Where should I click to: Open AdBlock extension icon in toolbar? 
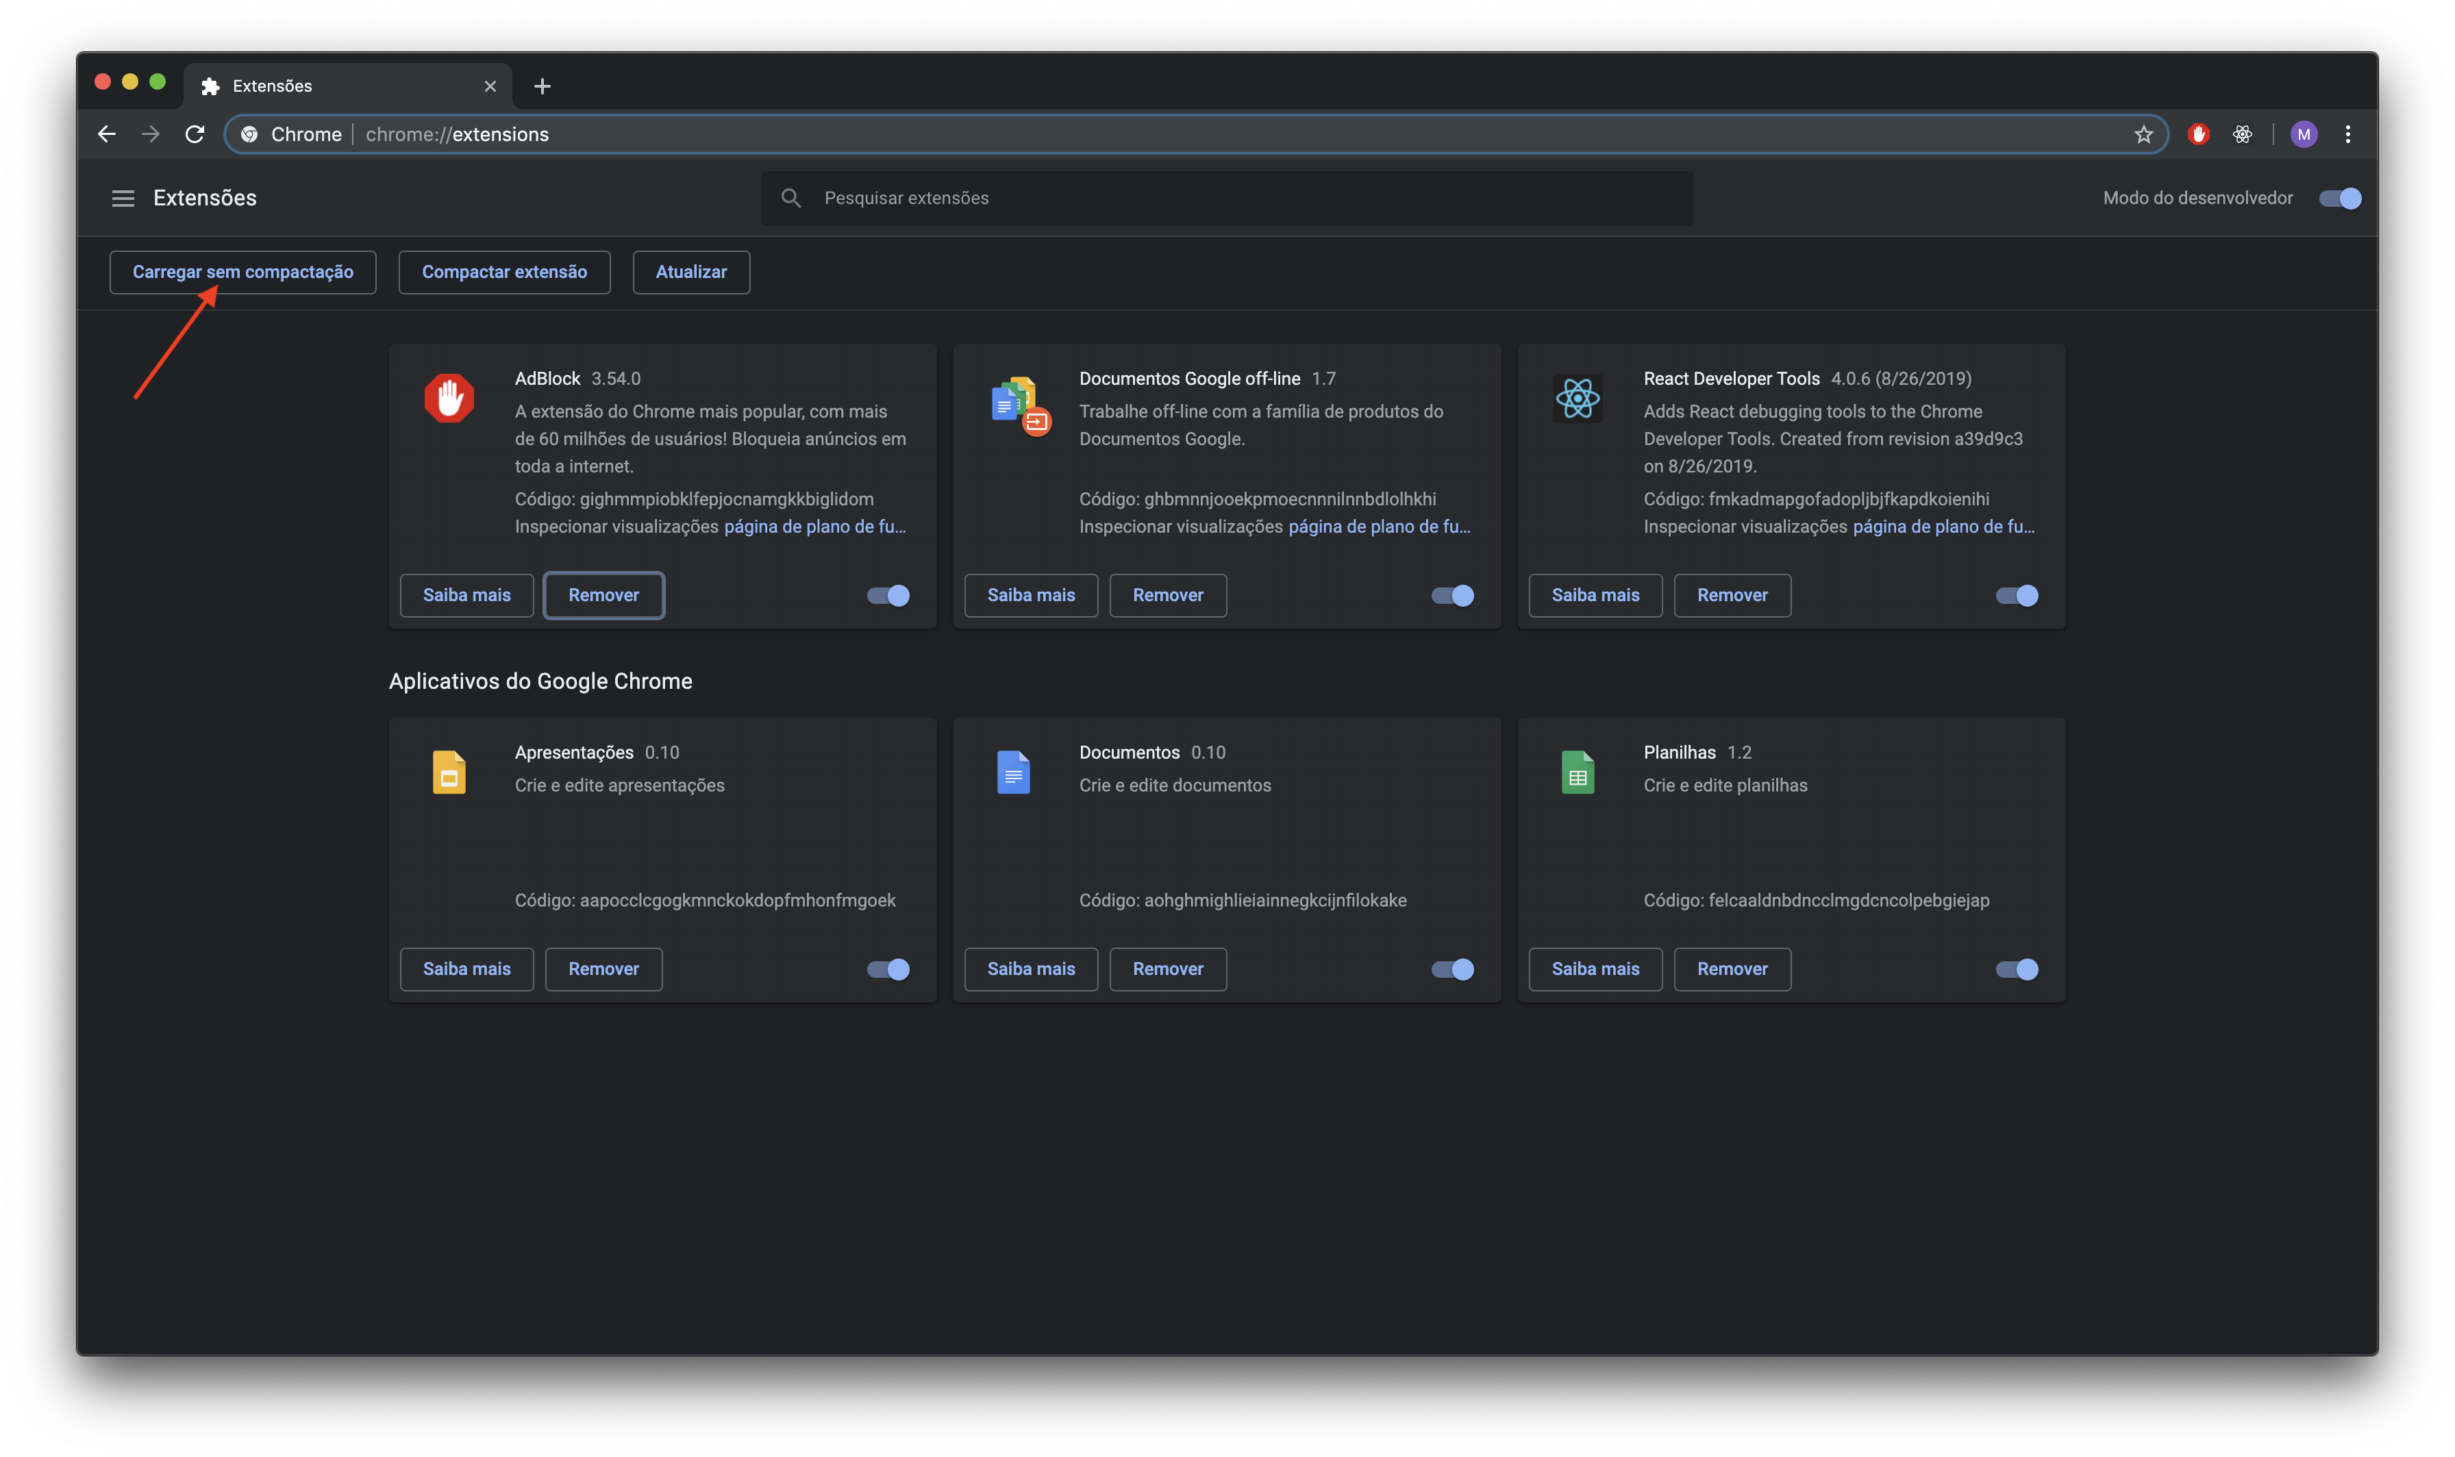point(2197,134)
